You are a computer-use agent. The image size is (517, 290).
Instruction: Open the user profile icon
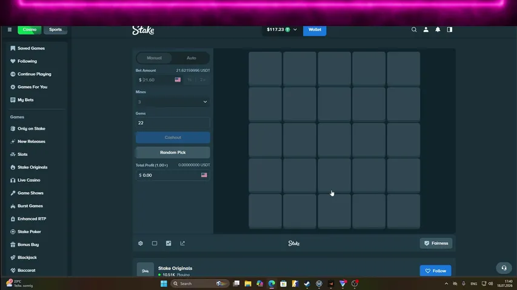[425, 30]
